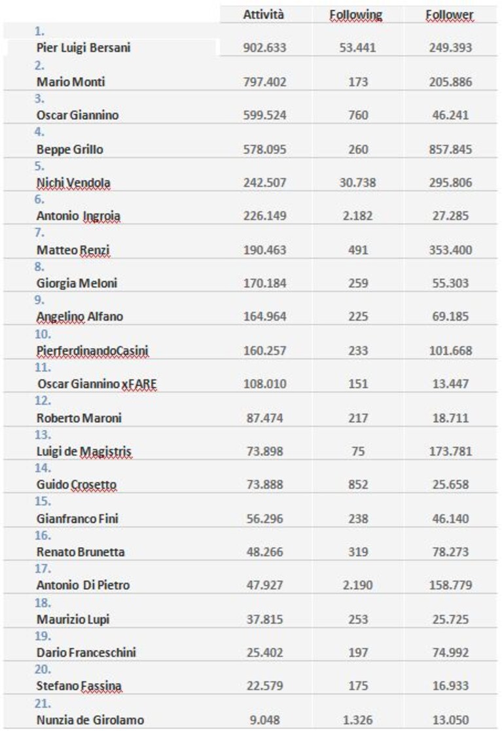This screenshot has width=502, height=731.
Task: Select the Oscar Giannino xFARE entry
Action: click(97, 384)
